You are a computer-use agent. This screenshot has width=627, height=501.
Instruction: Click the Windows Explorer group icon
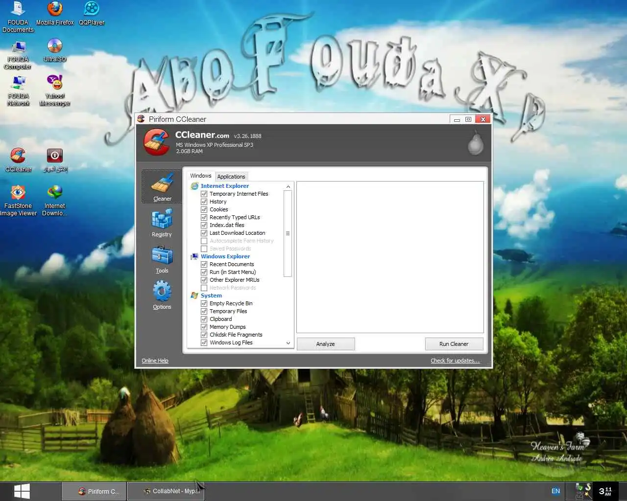(194, 256)
